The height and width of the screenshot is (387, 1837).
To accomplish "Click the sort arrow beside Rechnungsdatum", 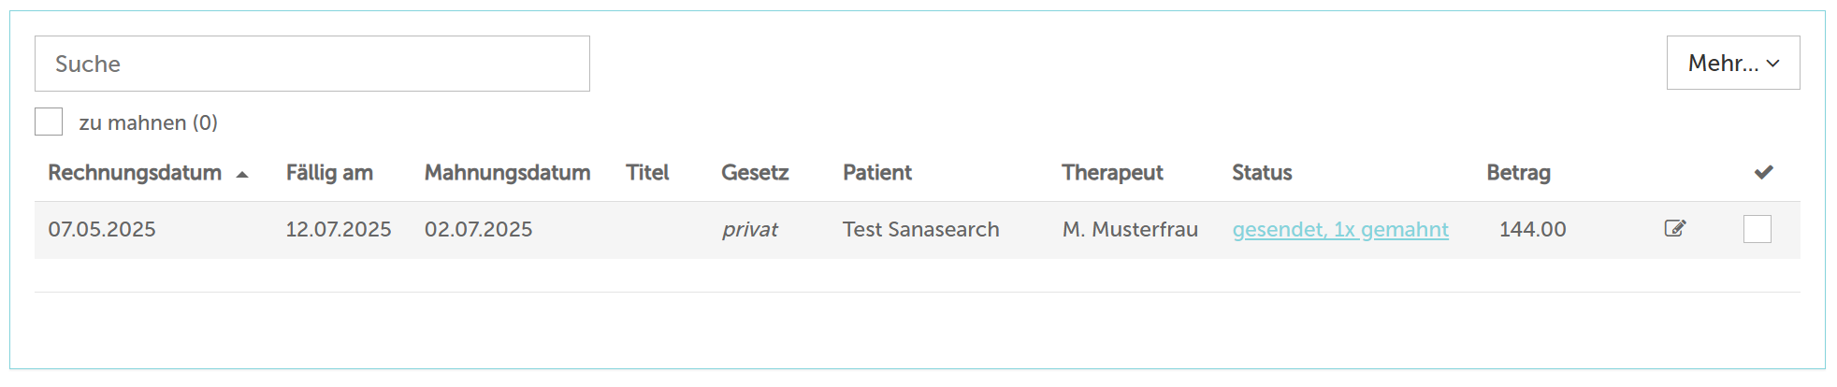I will coord(242,174).
